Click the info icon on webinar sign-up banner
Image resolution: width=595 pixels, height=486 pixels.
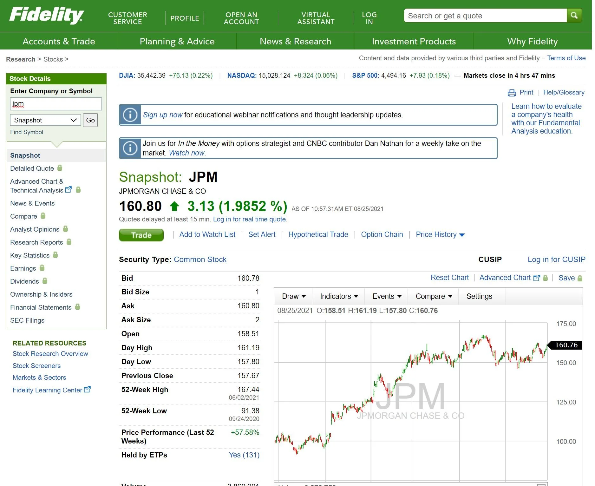[130, 115]
